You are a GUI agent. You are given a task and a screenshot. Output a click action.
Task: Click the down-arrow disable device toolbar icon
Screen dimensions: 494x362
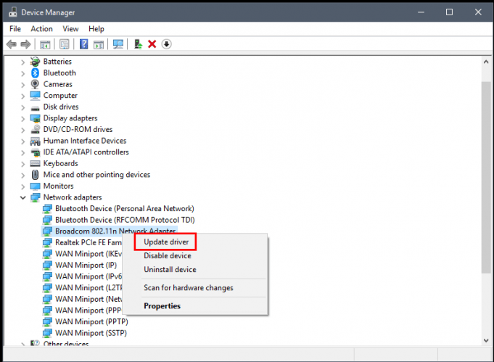(x=167, y=44)
